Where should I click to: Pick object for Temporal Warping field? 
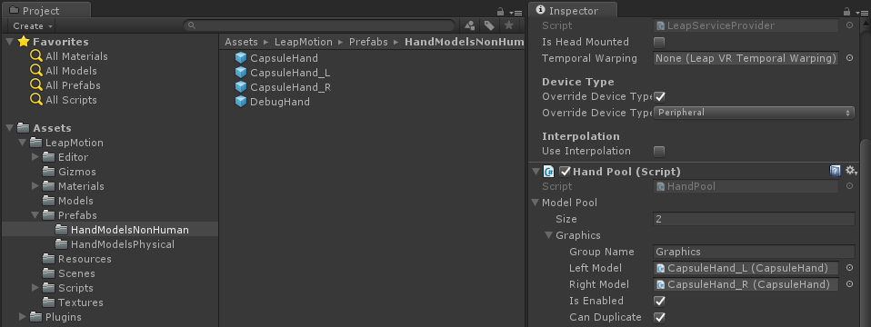[849, 58]
